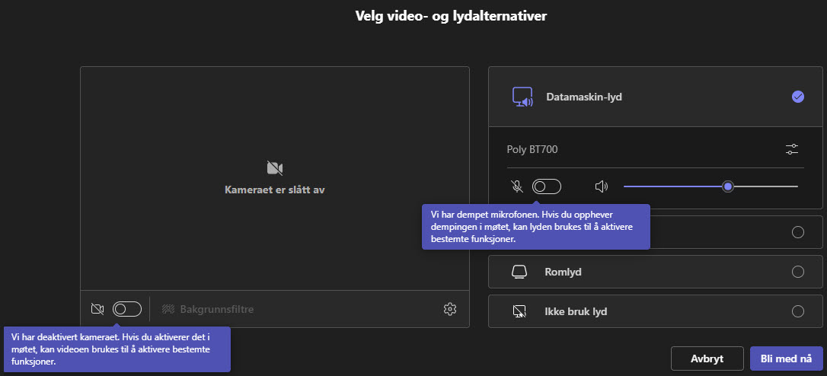This screenshot has width=827, height=376.
Task: Click the Datamaskin-lyd label
Action: (584, 97)
